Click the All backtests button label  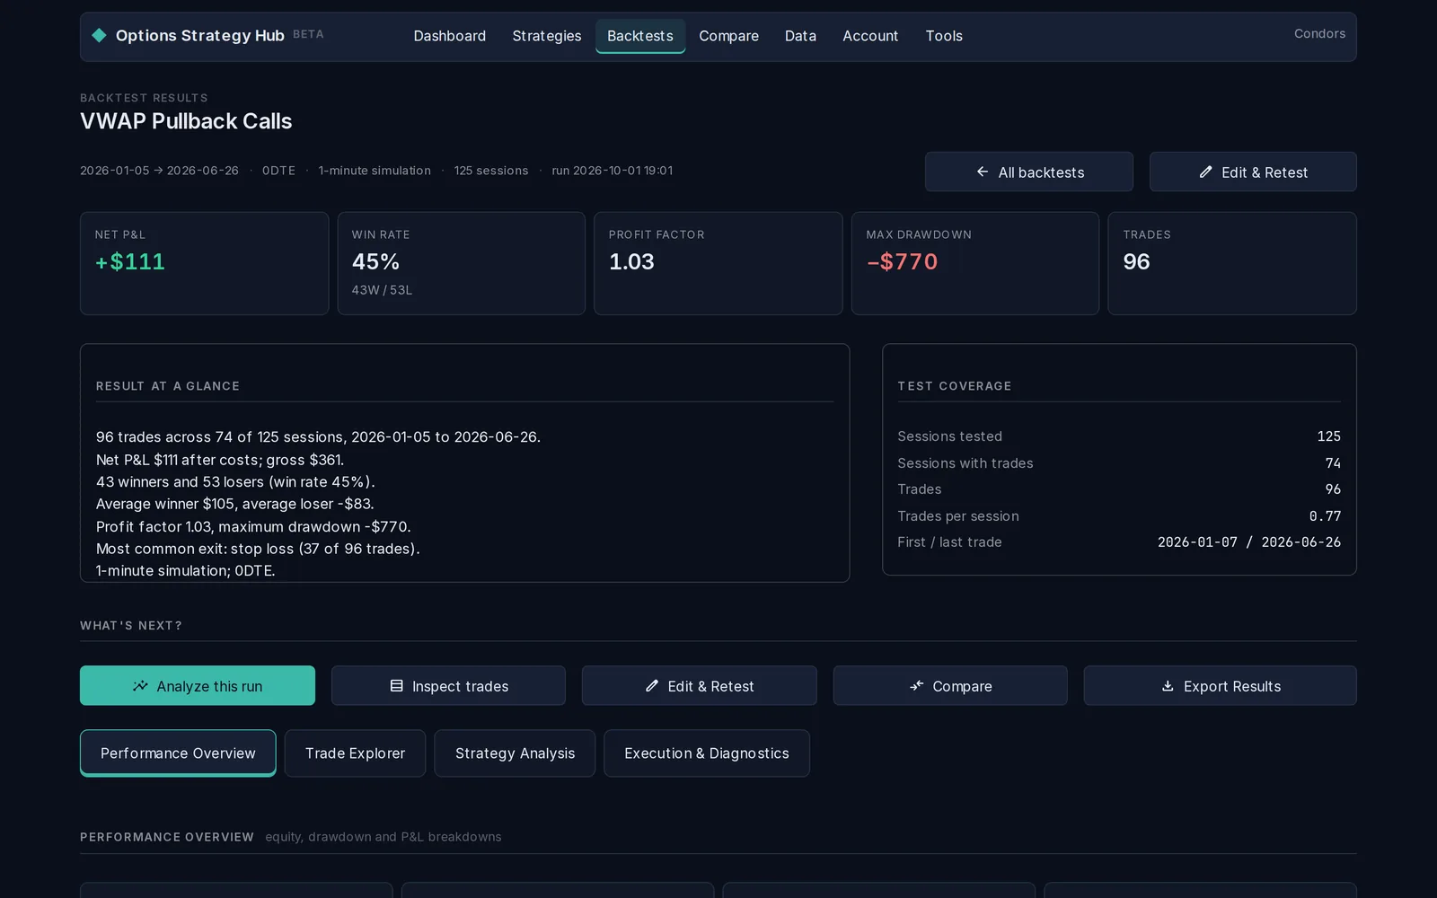click(x=1041, y=172)
